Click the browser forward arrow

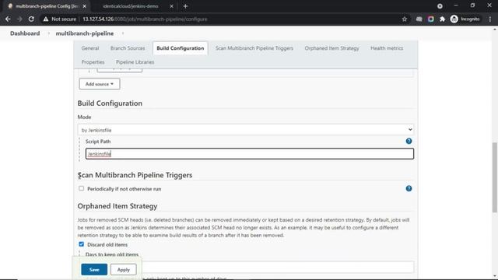19,19
